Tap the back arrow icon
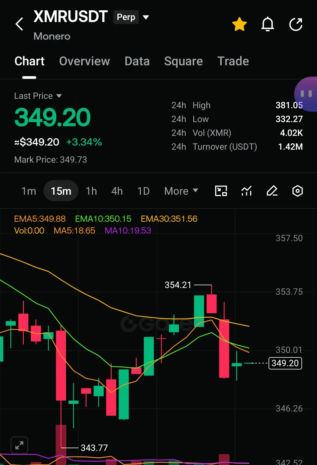Viewport: 317px width, 465px height. click(19, 24)
